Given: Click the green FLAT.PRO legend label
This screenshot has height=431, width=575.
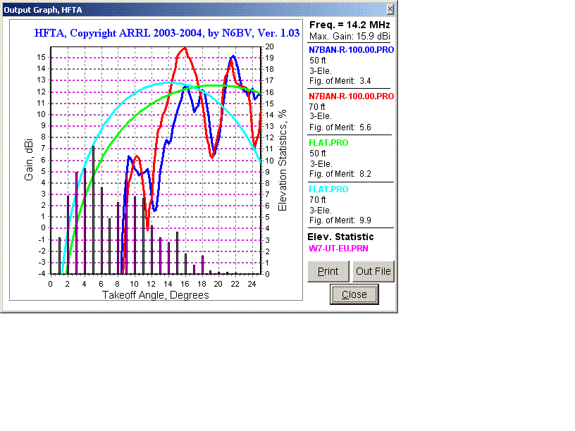Looking at the screenshot, I should coord(328,143).
